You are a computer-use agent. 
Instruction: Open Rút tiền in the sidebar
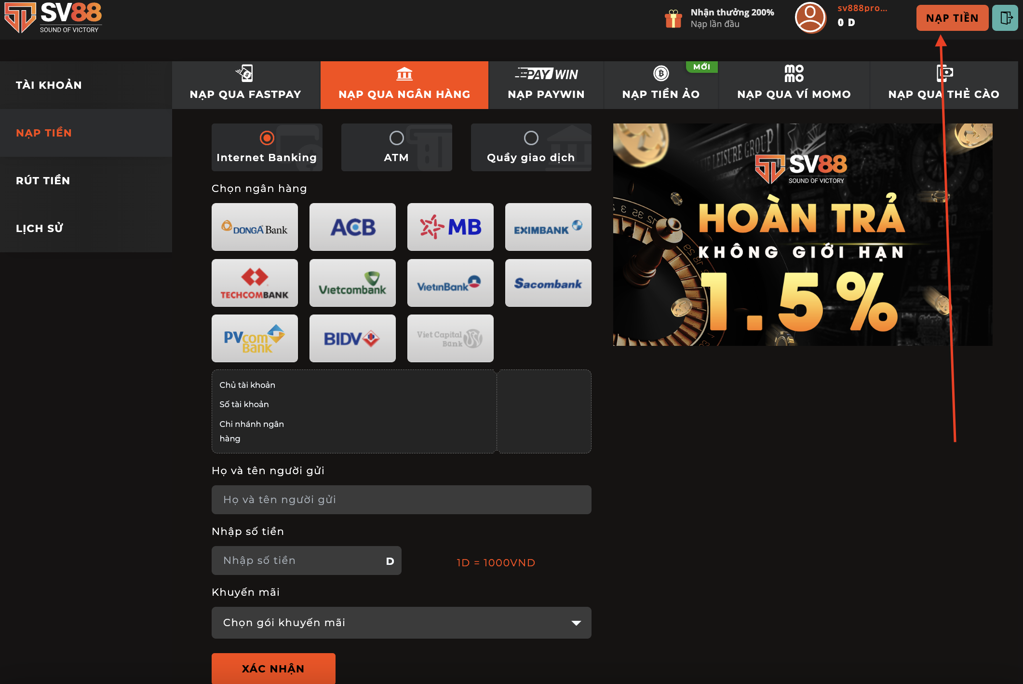[86, 180]
